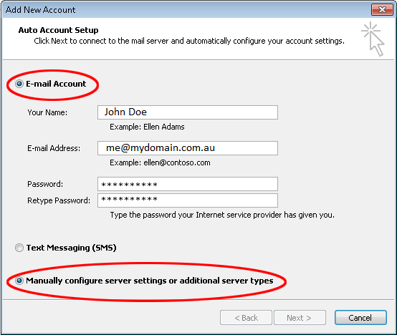Click the Auto Account Setup heading
This screenshot has width=397, height=335.
point(58,30)
